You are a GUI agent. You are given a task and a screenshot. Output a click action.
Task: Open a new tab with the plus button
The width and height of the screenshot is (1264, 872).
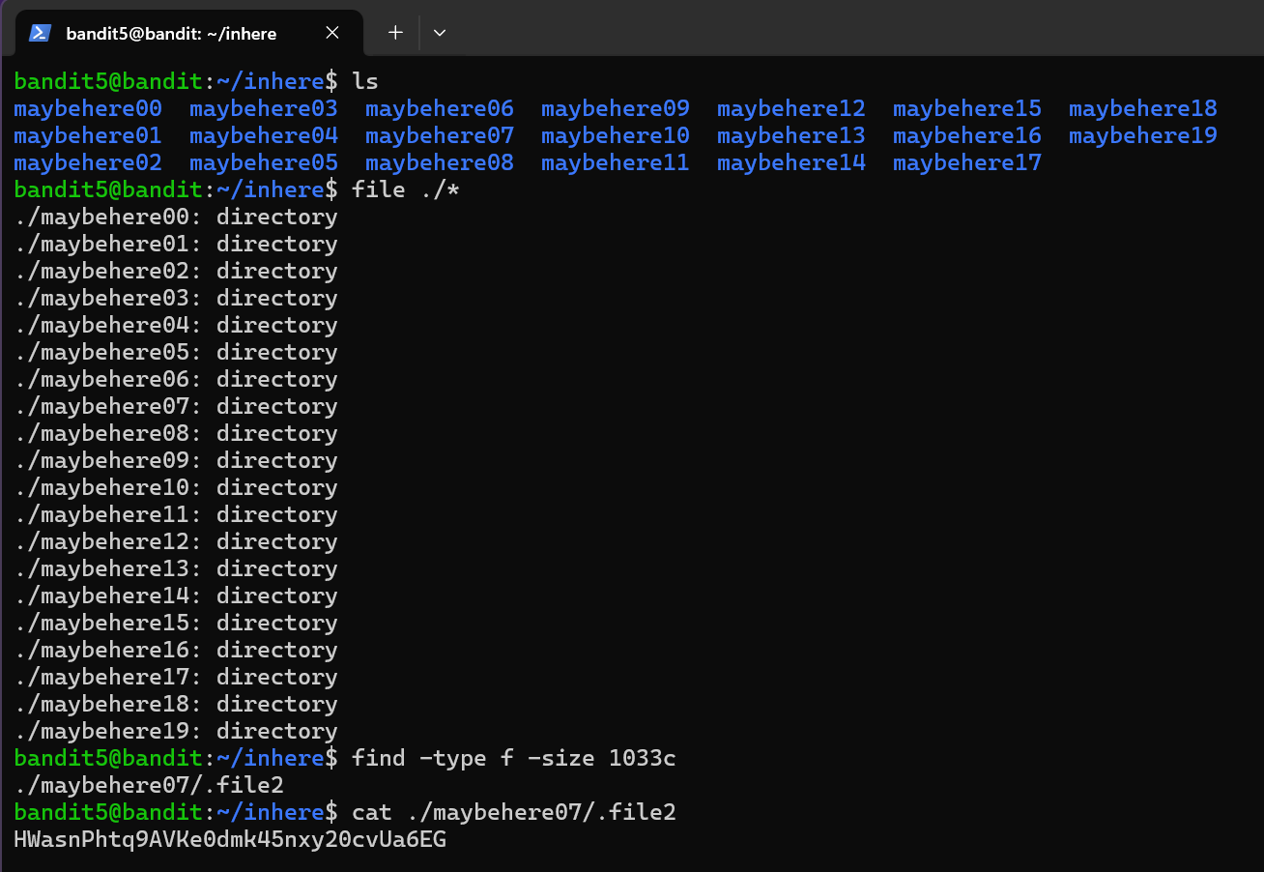395,33
